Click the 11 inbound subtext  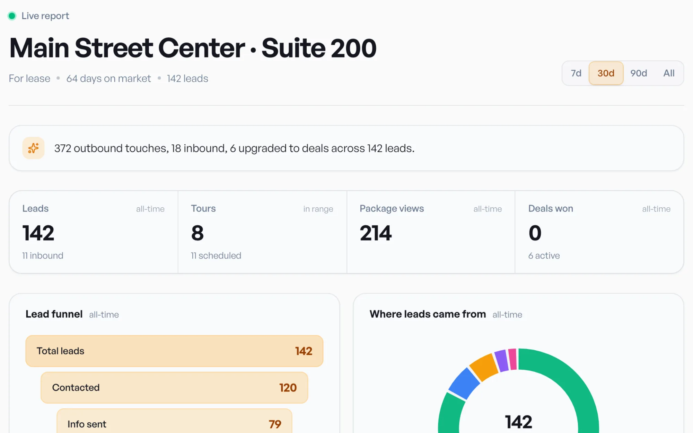click(43, 255)
